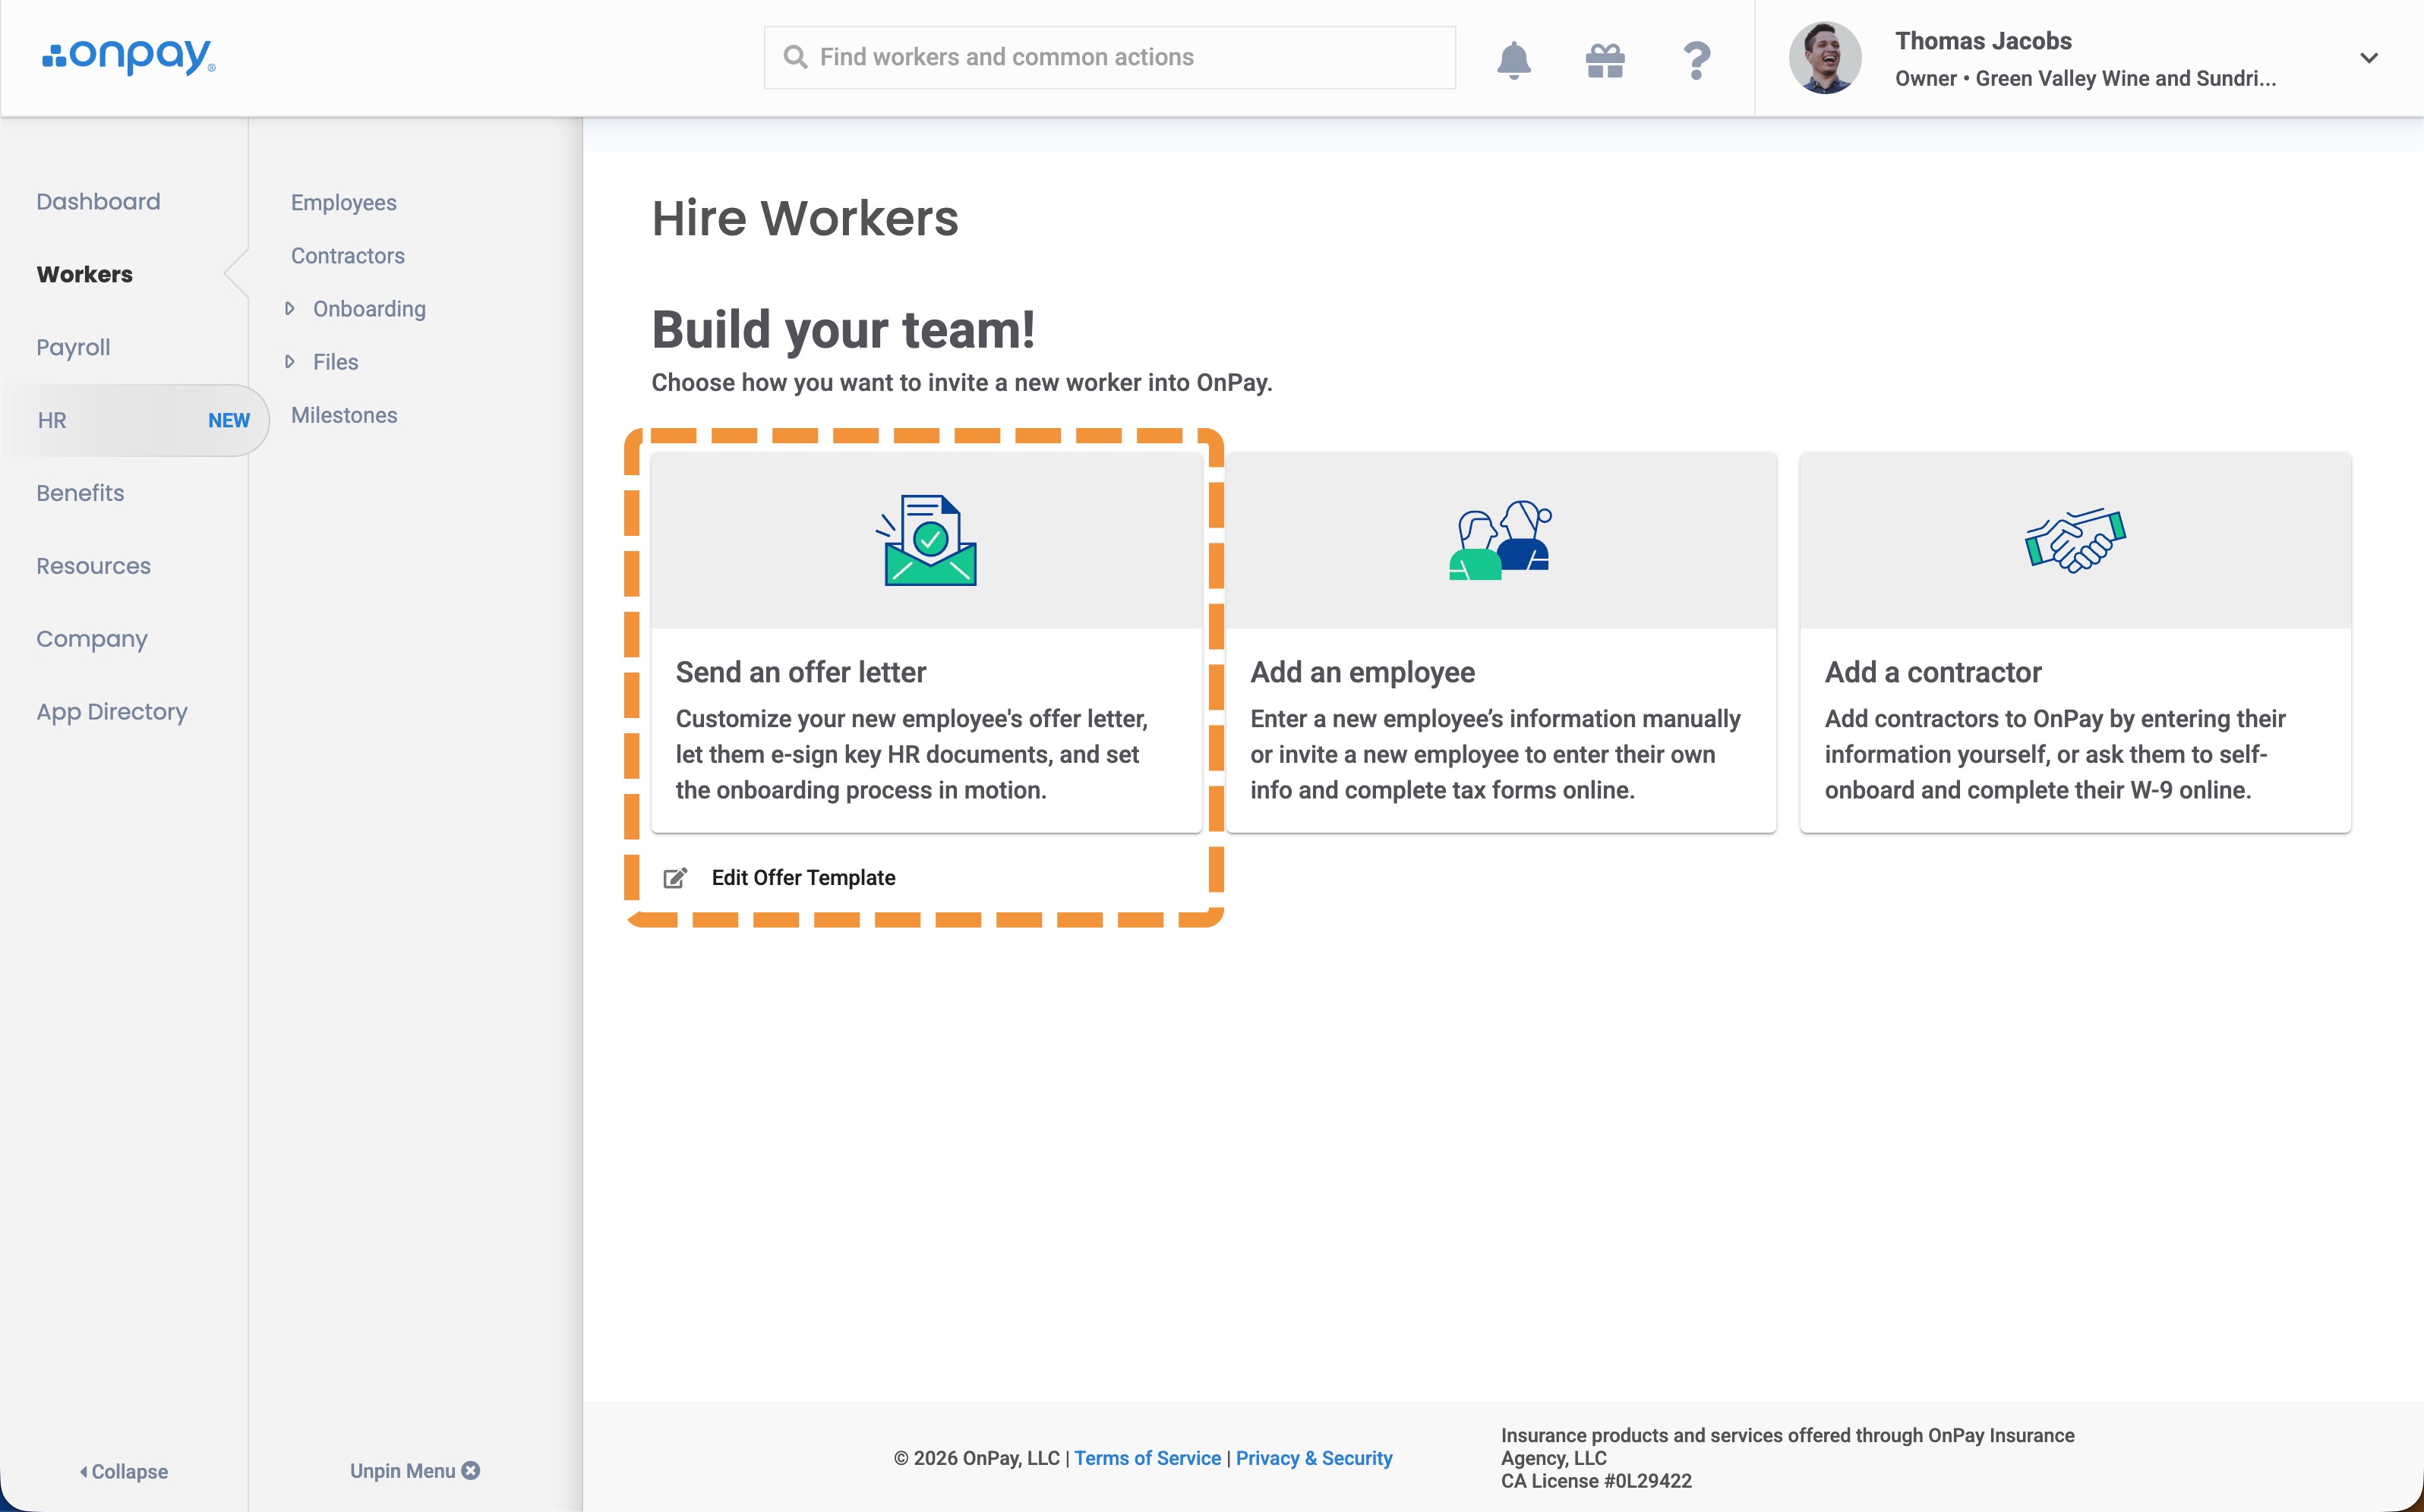Select Employees in the Workers submenu
The width and height of the screenshot is (2424, 1512).
(343, 202)
